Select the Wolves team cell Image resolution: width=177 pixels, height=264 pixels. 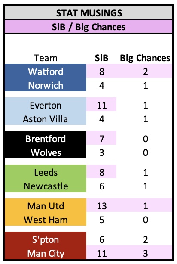(x=46, y=152)
